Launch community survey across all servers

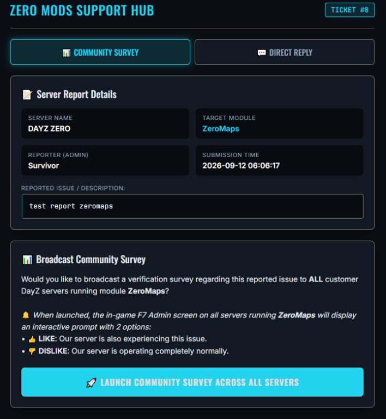tap(192, 382)
